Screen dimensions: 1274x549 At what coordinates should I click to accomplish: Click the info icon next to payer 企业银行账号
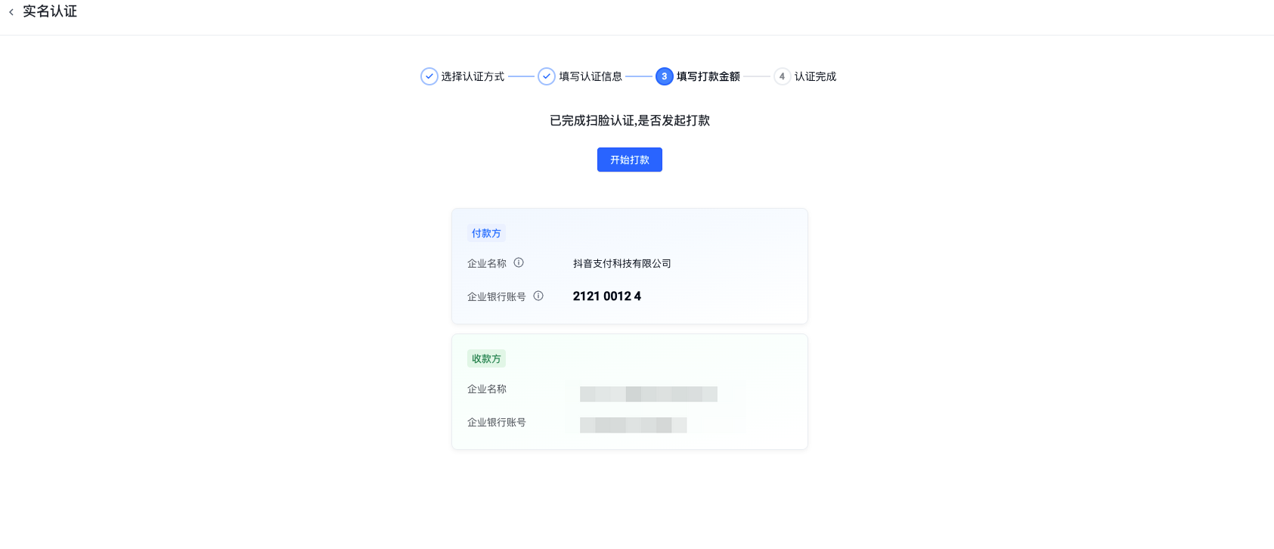538,296
